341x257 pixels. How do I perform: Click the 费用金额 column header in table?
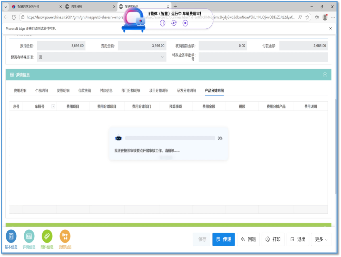[209, 107]
